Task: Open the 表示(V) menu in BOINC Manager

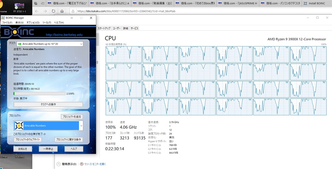Action: click(19, 23)
